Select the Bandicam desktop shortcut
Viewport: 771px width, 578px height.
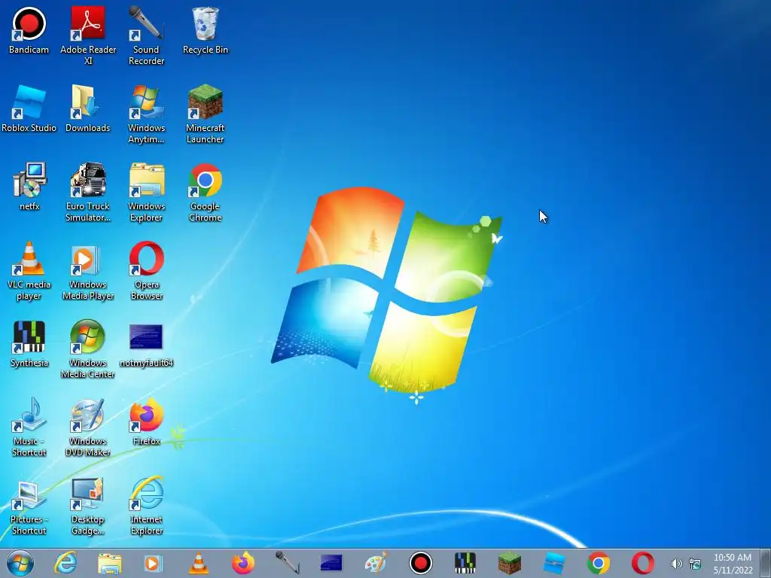coord(29,30)
